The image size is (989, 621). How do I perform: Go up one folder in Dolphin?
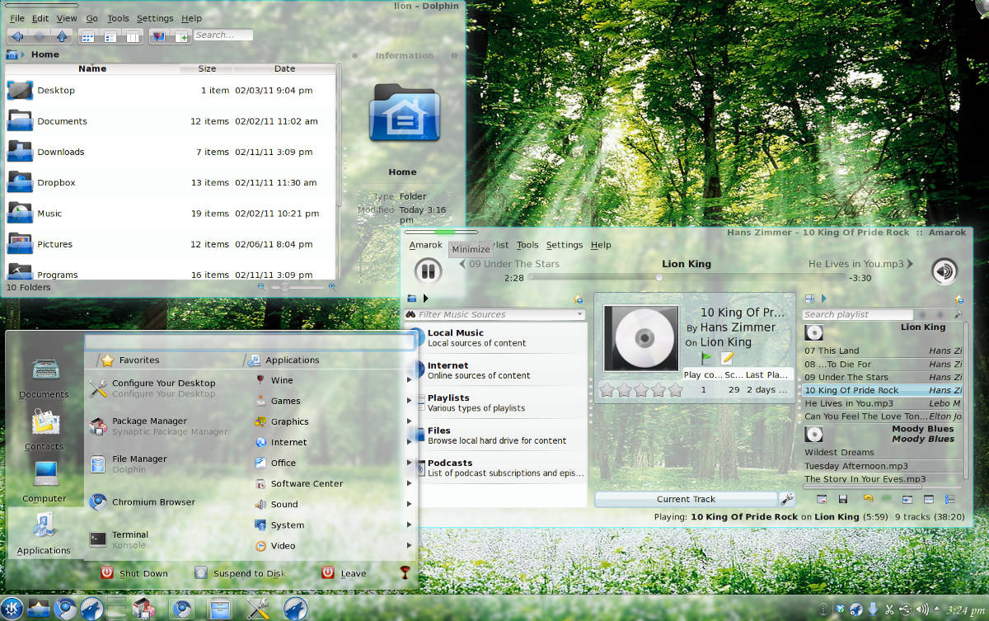[62, 36]
